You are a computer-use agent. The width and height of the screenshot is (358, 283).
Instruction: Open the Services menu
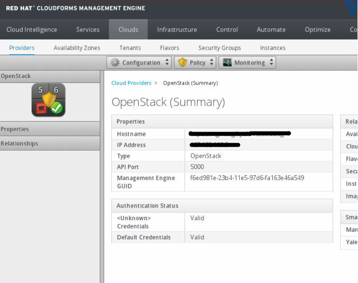coord(88,30)
